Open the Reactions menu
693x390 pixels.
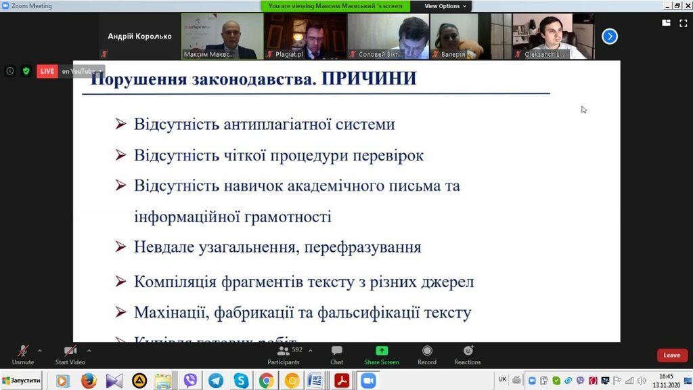tap(468, 353)
